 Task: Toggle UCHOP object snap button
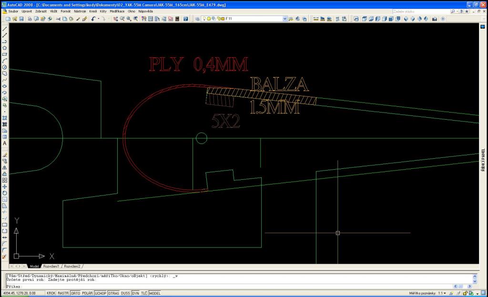coord(101,293)
